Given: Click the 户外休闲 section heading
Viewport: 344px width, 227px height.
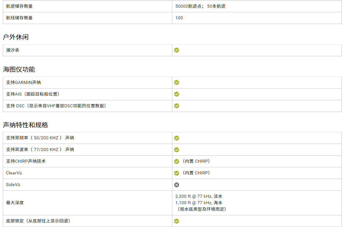Looking at the screenshot, I should click(x=16, y=37).
